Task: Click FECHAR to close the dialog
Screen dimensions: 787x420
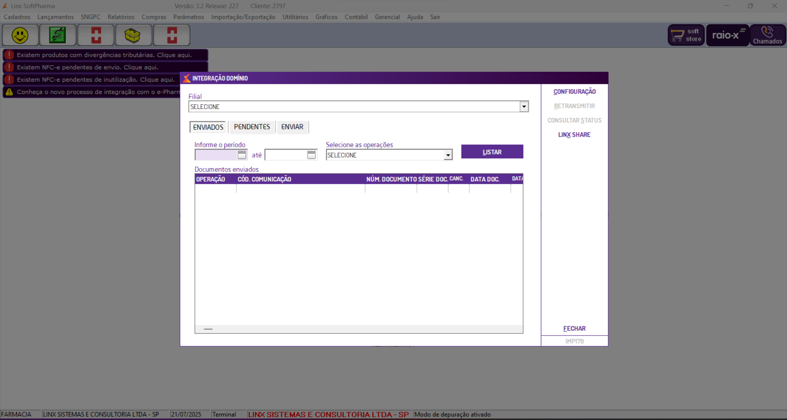Action: [574, 329]
